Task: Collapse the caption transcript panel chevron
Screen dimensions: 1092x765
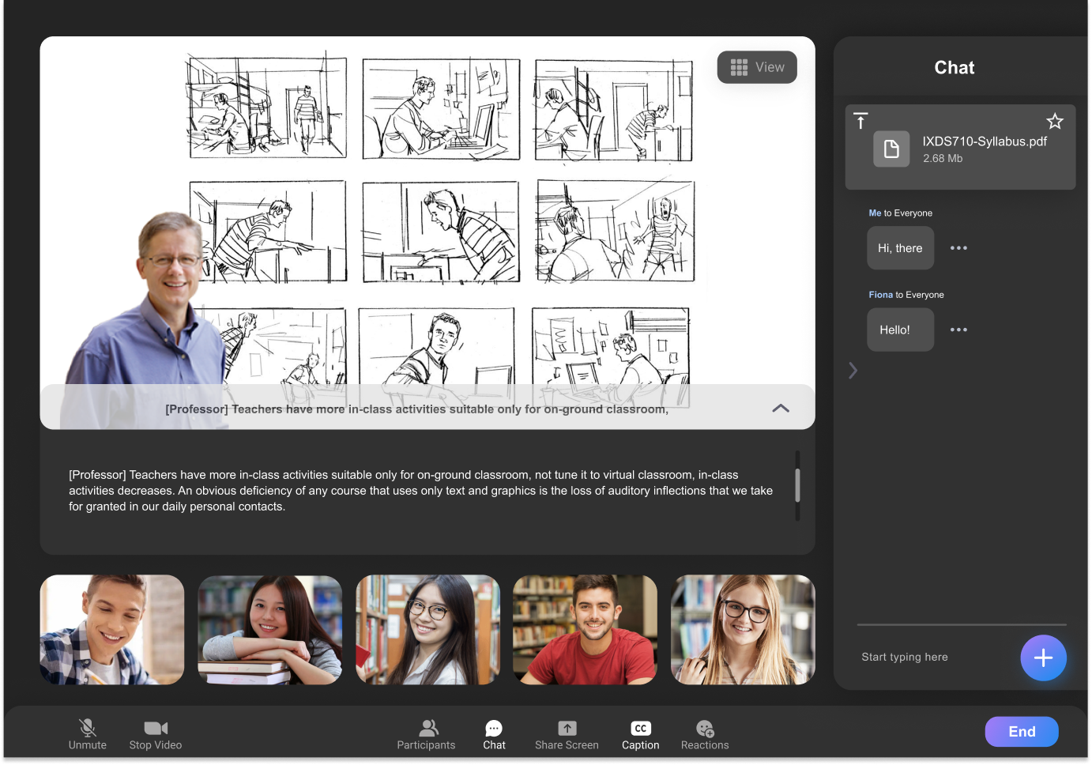Action: 780,409
